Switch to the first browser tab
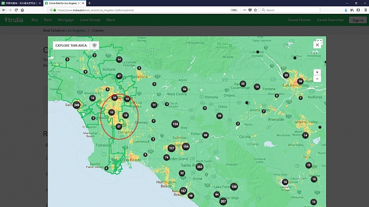Image resolution: width=369 pixels, height=207 pixels. point(22,3)
